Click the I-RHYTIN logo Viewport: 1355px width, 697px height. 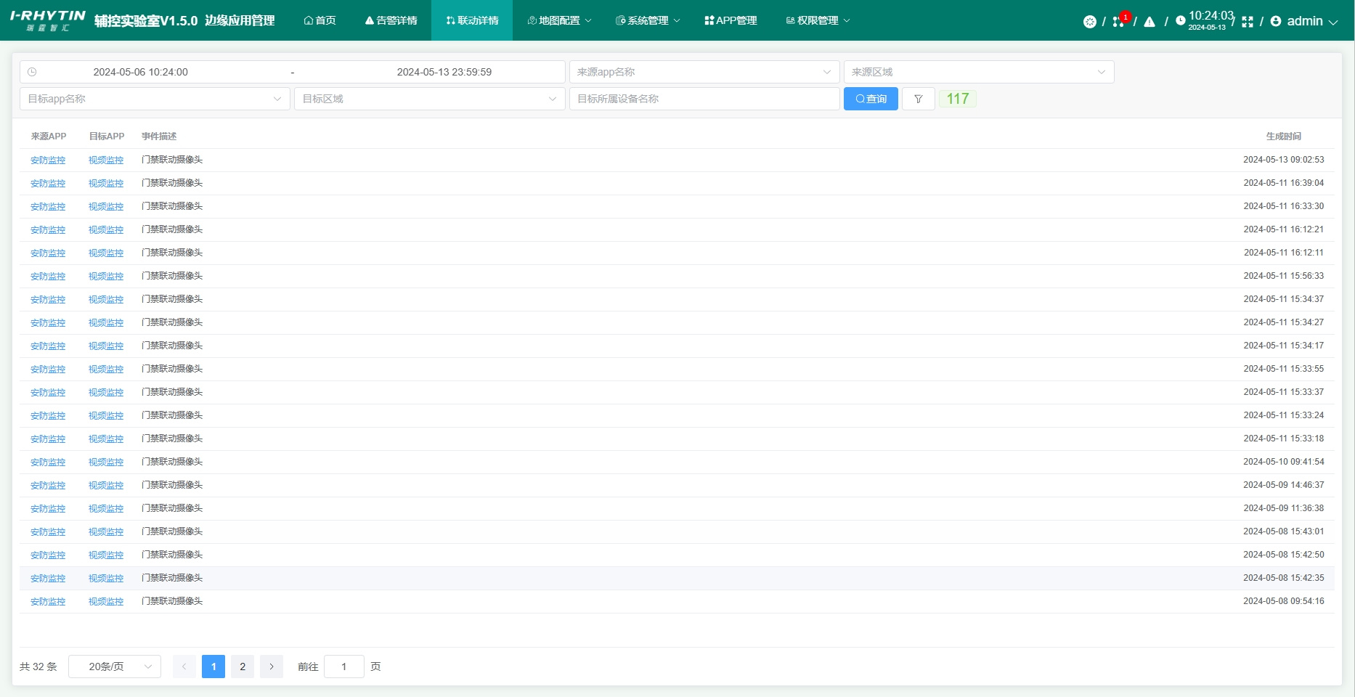tap(48, 20)
